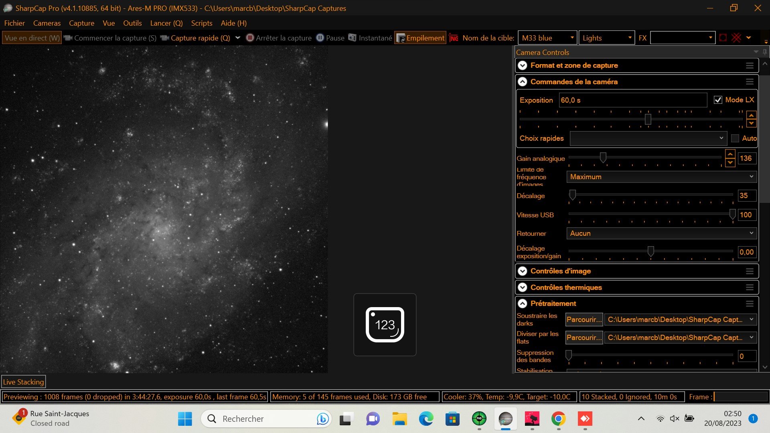Screen dimensions: 770x433
Task: Click the Décalage exposition/gain slider
Action: click(x=650, y=251)
